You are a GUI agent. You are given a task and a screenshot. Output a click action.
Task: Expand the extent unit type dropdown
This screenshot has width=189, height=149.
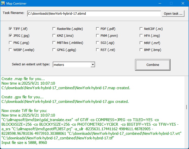click(x=93, y=65)
